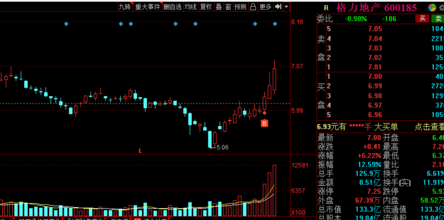Click the 跌停 limit-down label
This screenshot has height=220, width=444.
pyautogui.click(x=391, y=191)
